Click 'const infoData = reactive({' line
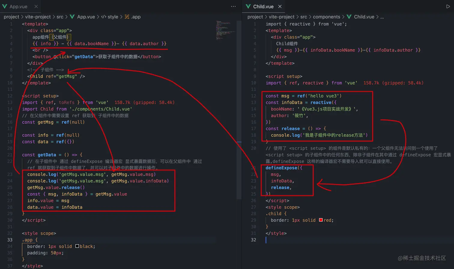Screen dimensions: 454x269 point(301,102)
